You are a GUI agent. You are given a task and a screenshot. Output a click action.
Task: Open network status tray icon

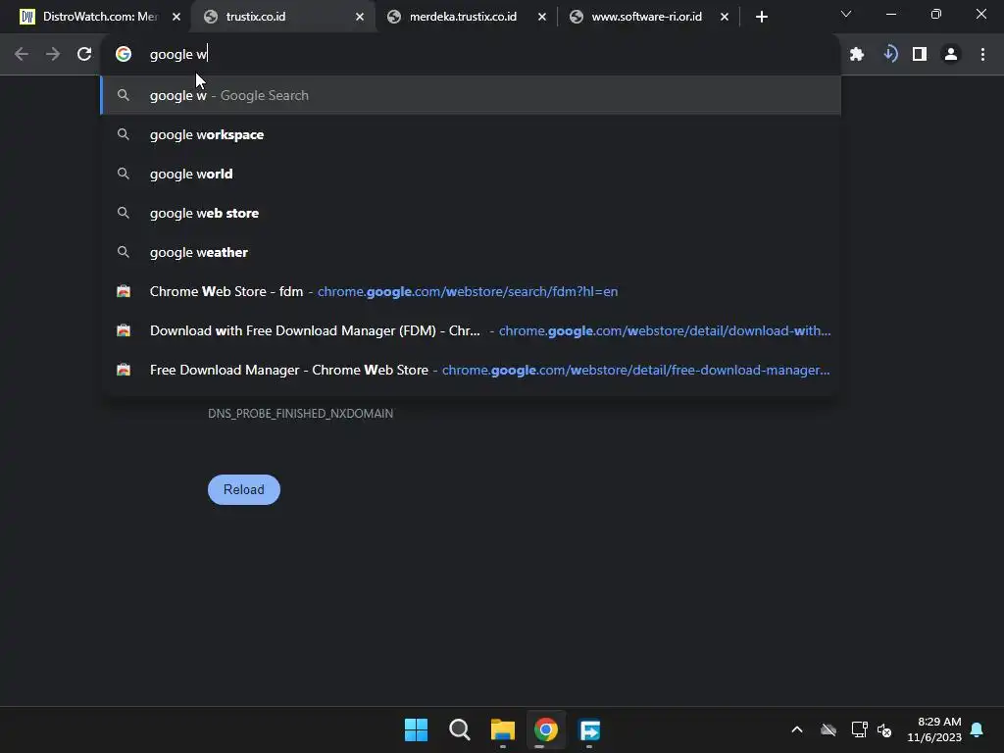click(x=859, y=729)
